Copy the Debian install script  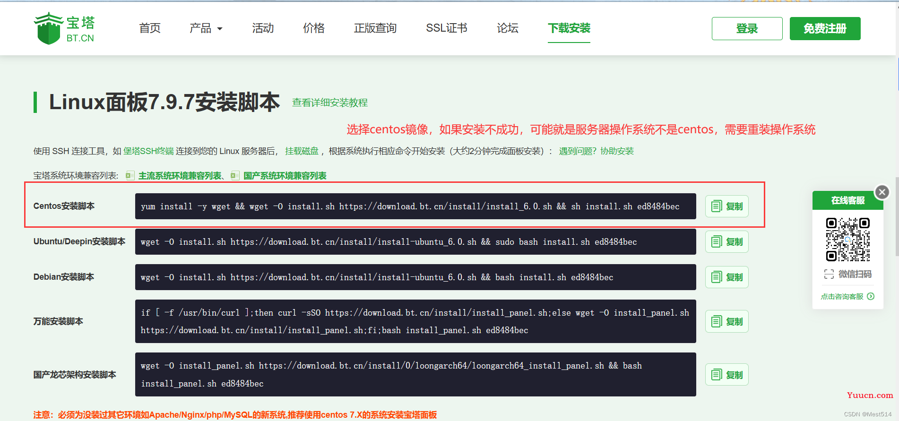[x=727, y=277]
